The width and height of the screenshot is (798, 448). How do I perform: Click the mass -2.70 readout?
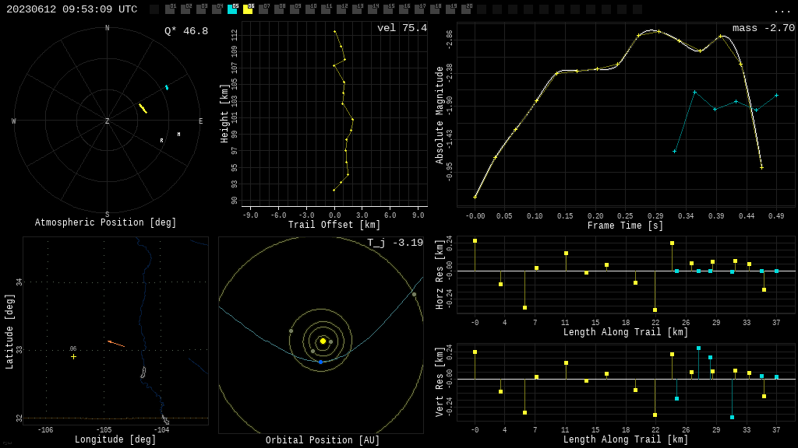(763, 28)
